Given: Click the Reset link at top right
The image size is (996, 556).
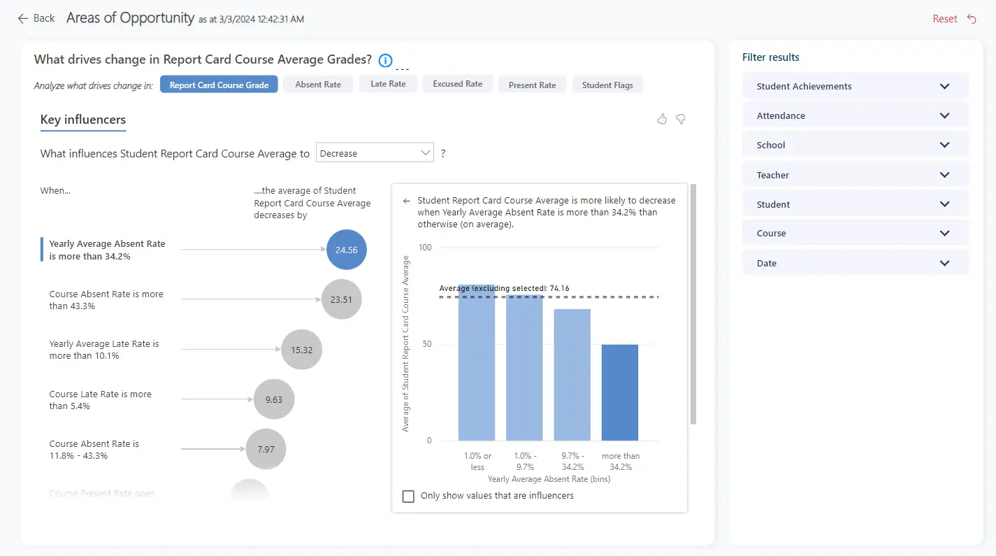Looking at the screenshot, I should point(944,19).
